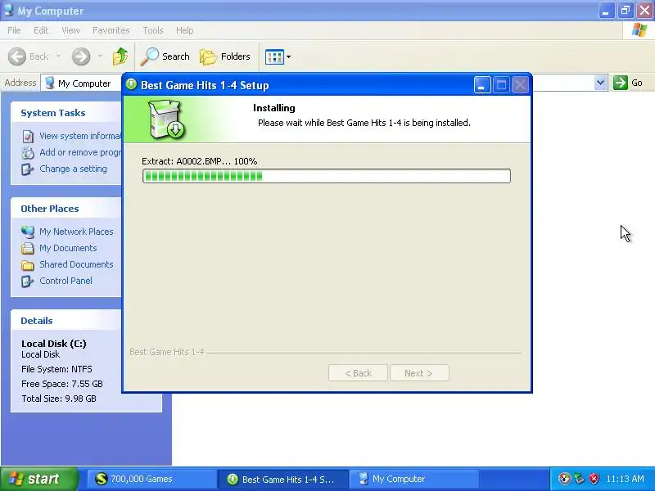Screen dimensions: 655x491
Task: Toggle the Folders pane button
Action: point(225,56)
